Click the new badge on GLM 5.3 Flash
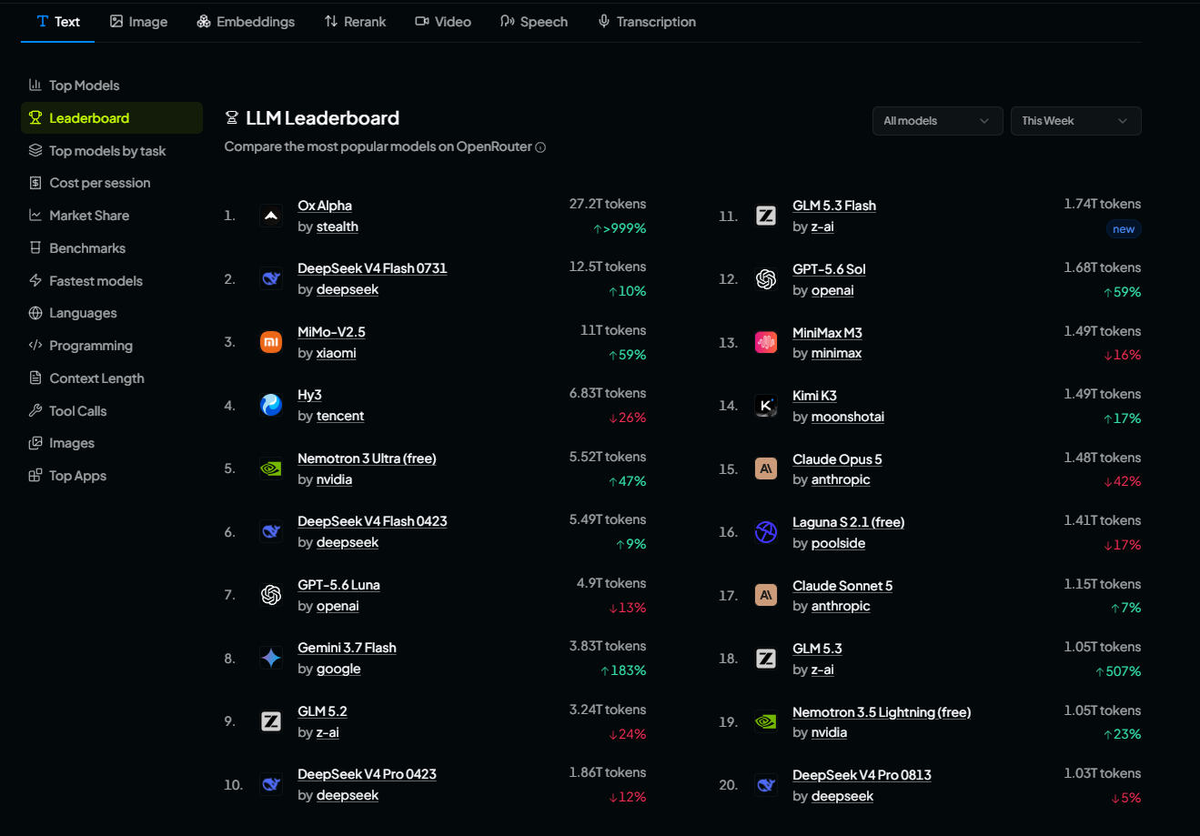This screenshot has width=1200, height=836. [1124, 229]
